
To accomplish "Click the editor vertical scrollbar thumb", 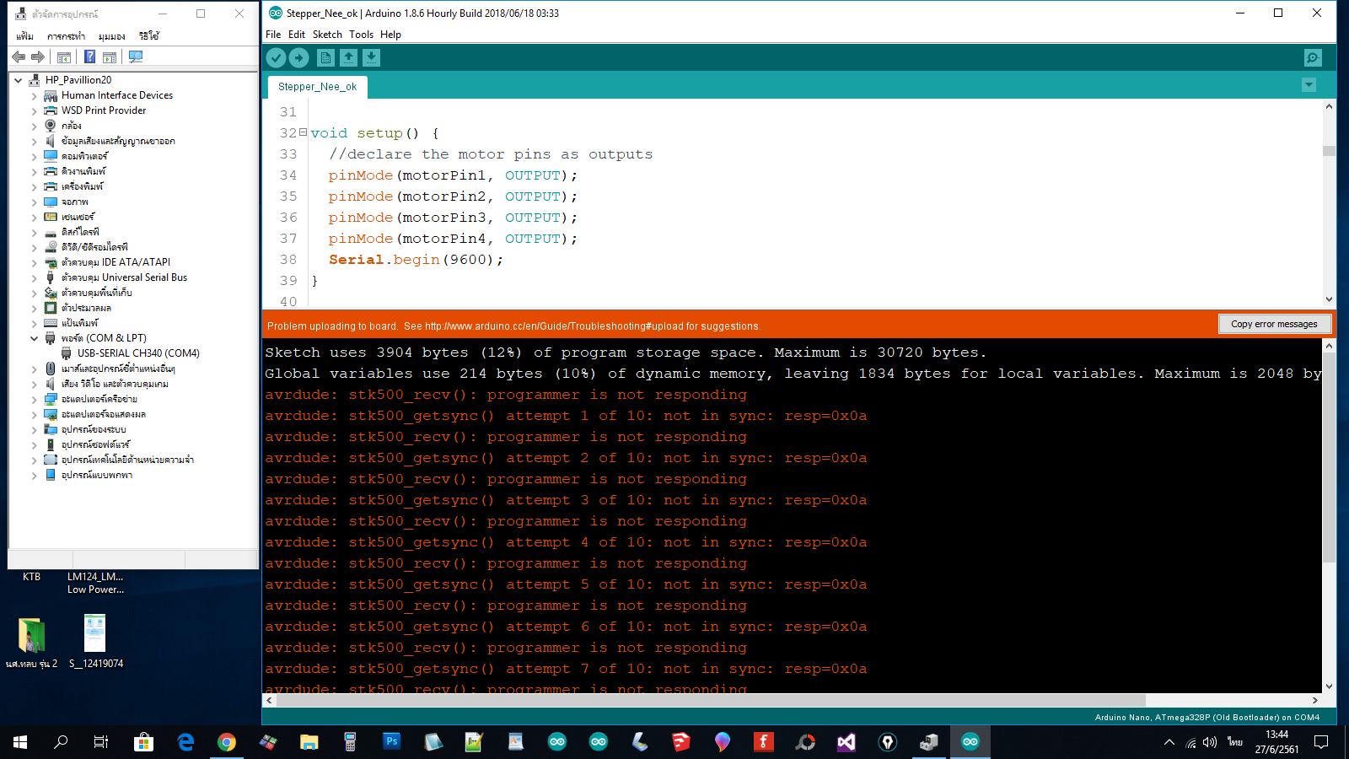I will (x=1329, y=151).
